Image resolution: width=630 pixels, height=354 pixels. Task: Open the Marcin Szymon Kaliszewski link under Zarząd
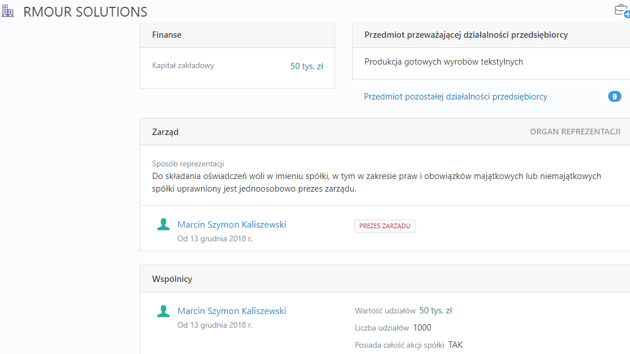tap(232, 224)
